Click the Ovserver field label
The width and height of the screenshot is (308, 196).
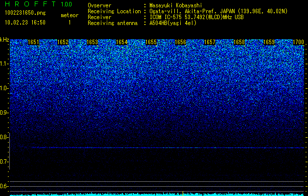[x=99, y=5]
